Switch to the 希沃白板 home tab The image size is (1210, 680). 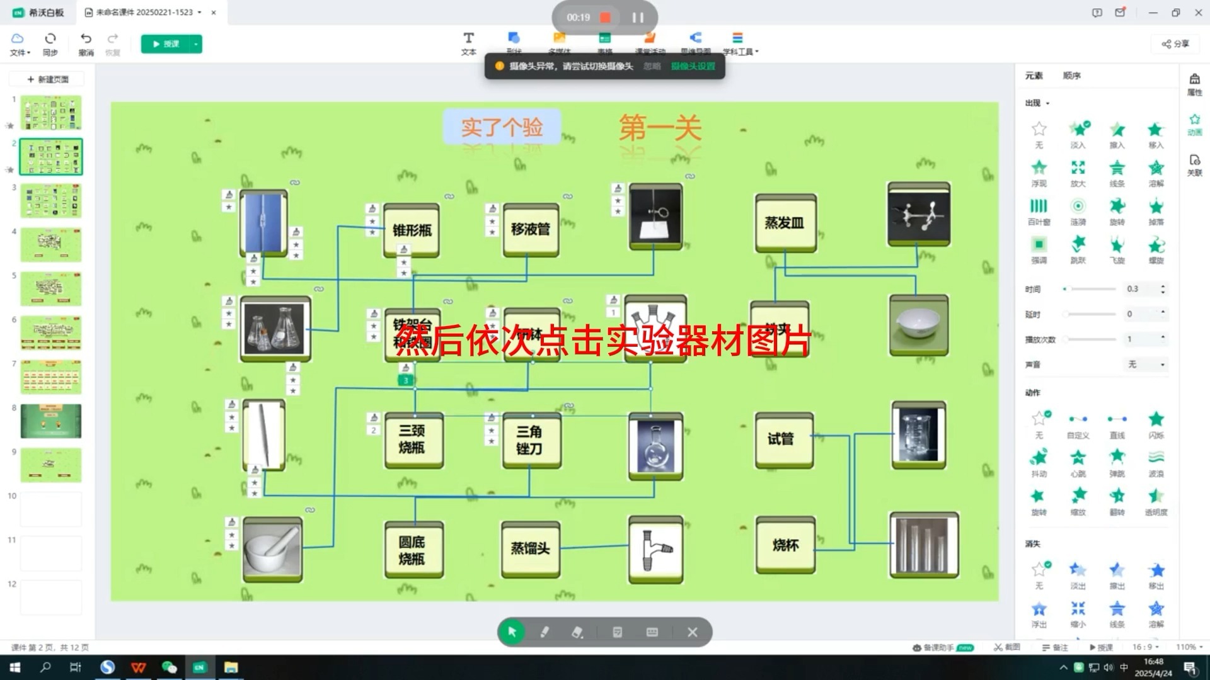39,13
